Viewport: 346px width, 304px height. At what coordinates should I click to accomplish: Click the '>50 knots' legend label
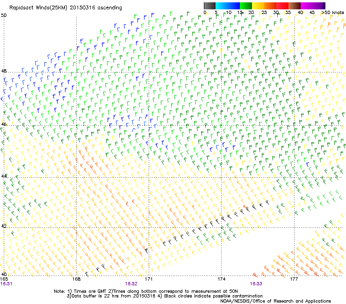tap(332, 13)
